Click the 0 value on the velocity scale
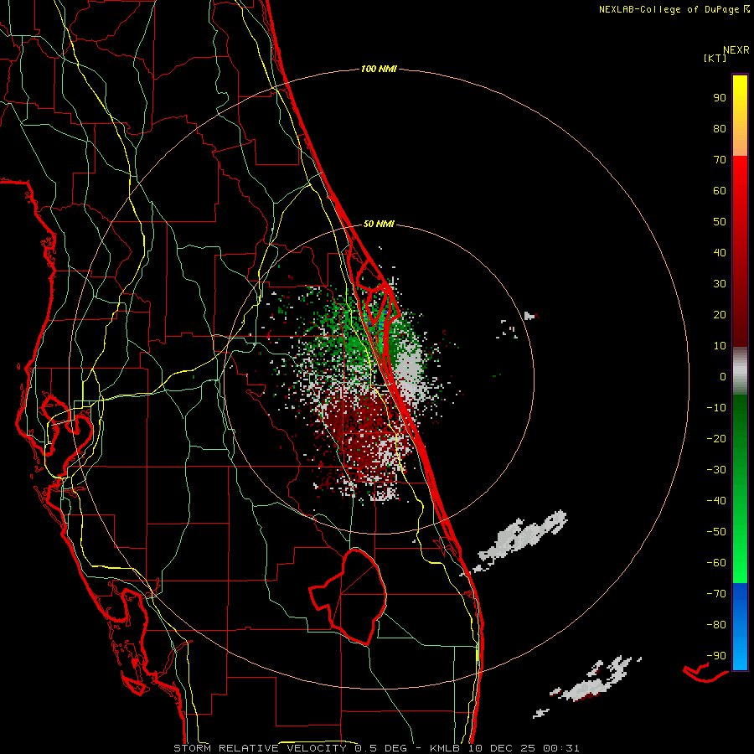The width and height of the screenshot is (754, 754). (723, 377)
